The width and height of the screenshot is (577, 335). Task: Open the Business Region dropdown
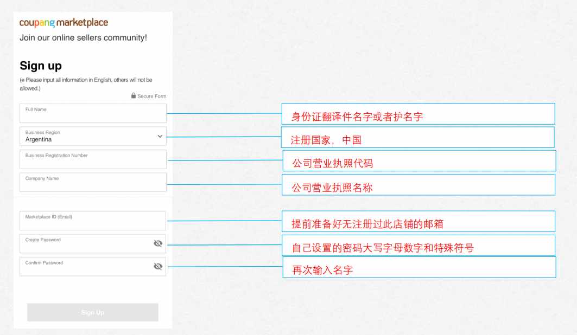(x=93, y=136)
